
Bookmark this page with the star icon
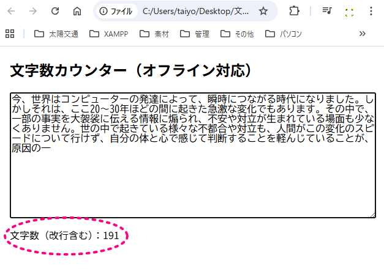tap(263, 11)
